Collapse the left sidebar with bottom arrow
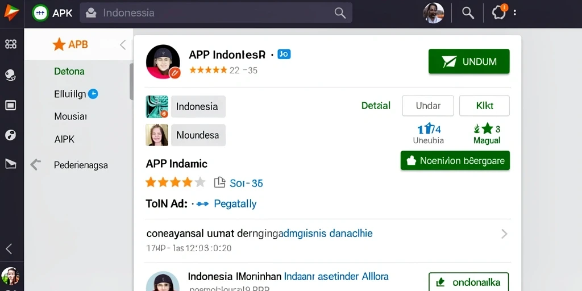Screen dimensions: 582x291 point(9,249)
